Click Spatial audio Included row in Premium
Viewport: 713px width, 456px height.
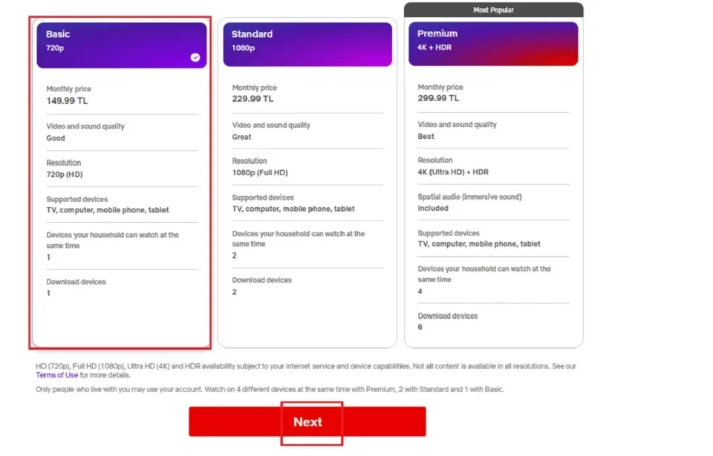(493, 202)
